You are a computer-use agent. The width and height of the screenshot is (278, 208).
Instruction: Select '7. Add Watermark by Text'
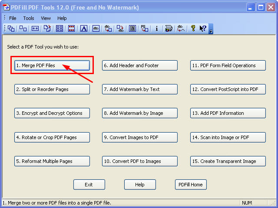140,89
